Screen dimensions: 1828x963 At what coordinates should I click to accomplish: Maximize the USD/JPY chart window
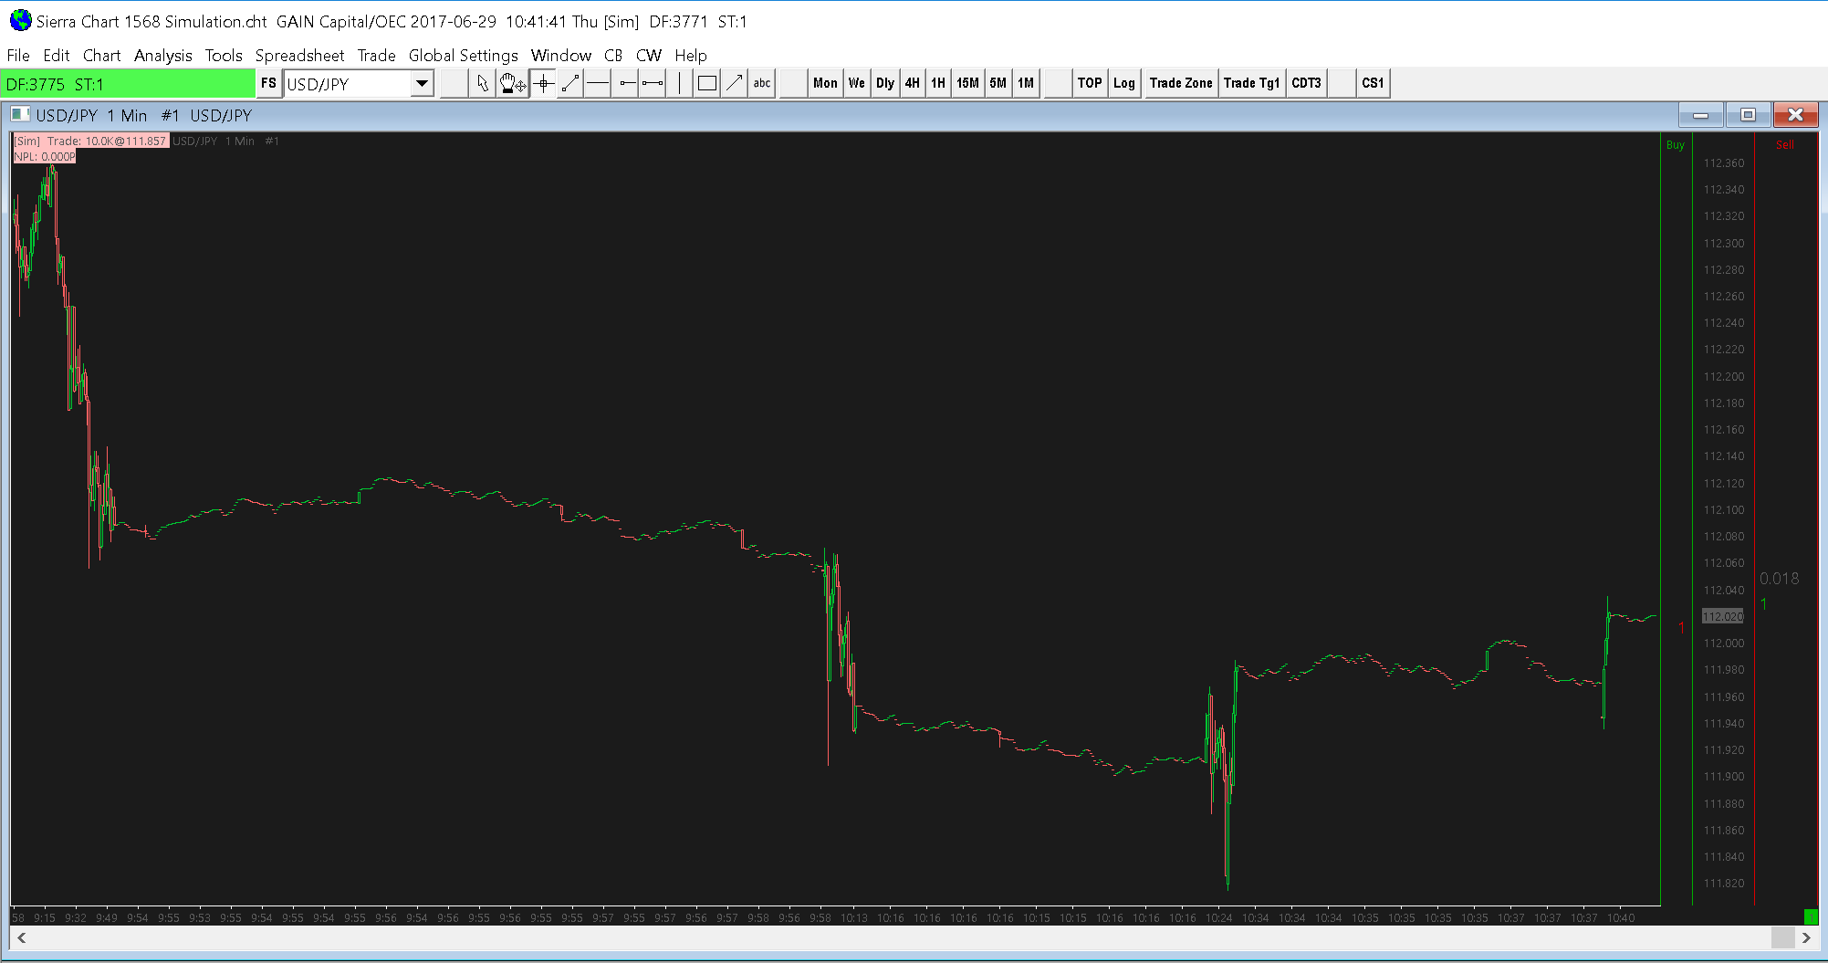pos(1748,115)
